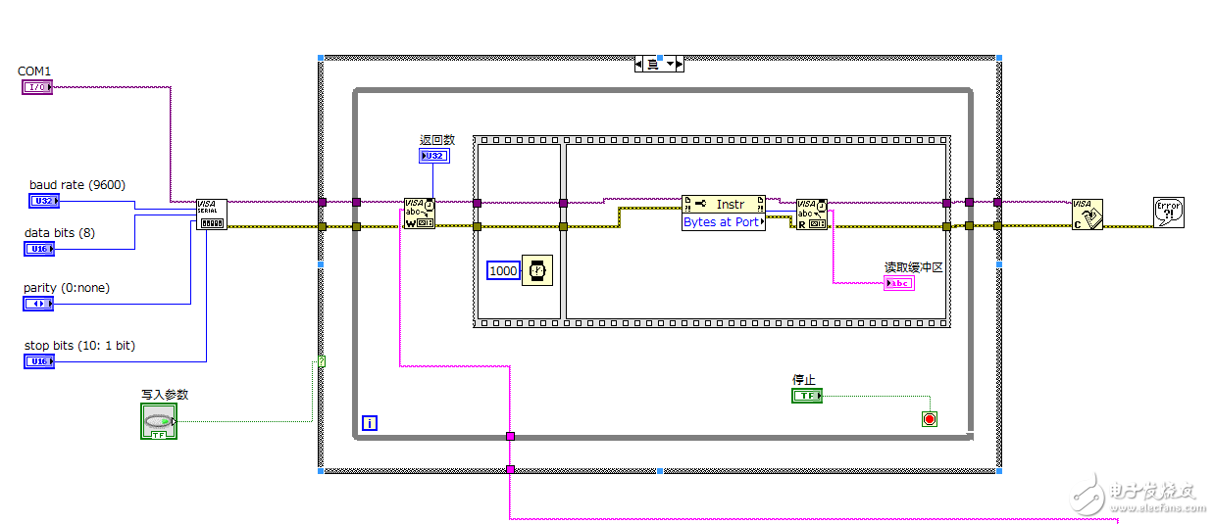Click the 写入参数 label
Image resolution: width=1214 pixels, height=524 pixels.
[165, 394]
